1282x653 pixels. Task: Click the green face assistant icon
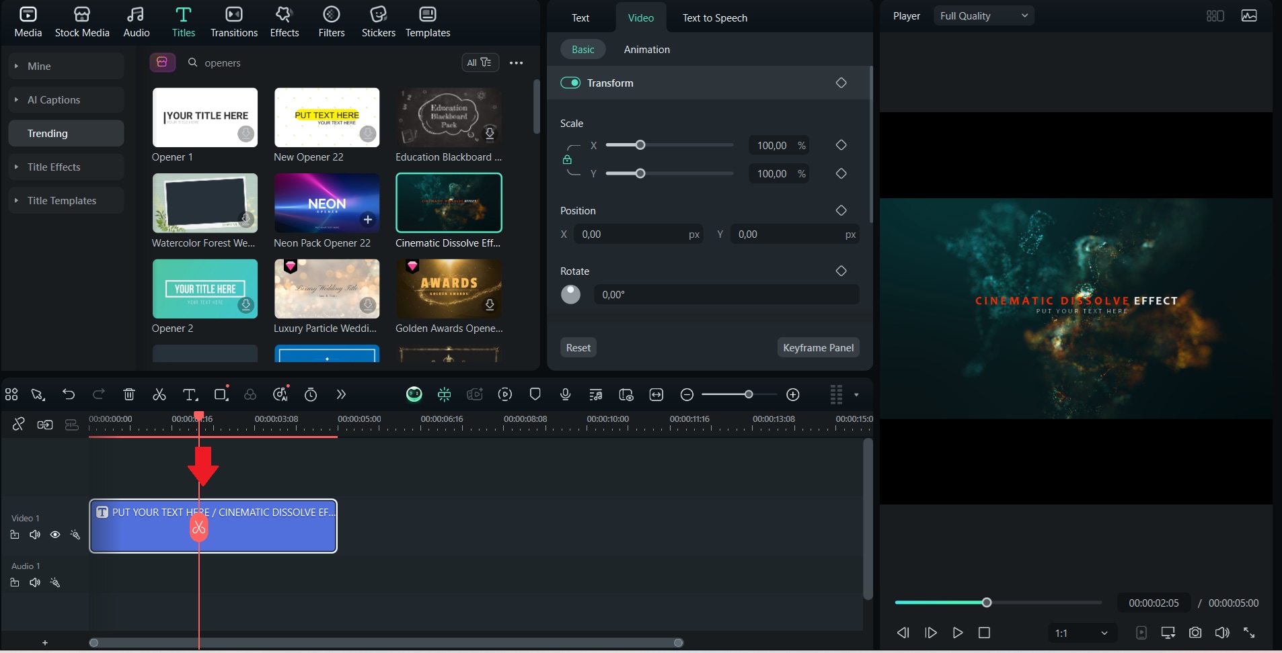point(414,394)
